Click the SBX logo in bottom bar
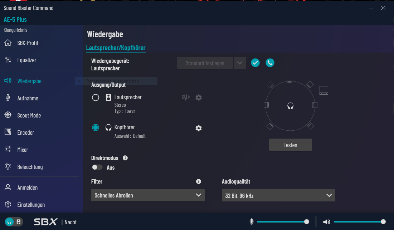Viewport: 394px width, 230px height. [45, 222]
